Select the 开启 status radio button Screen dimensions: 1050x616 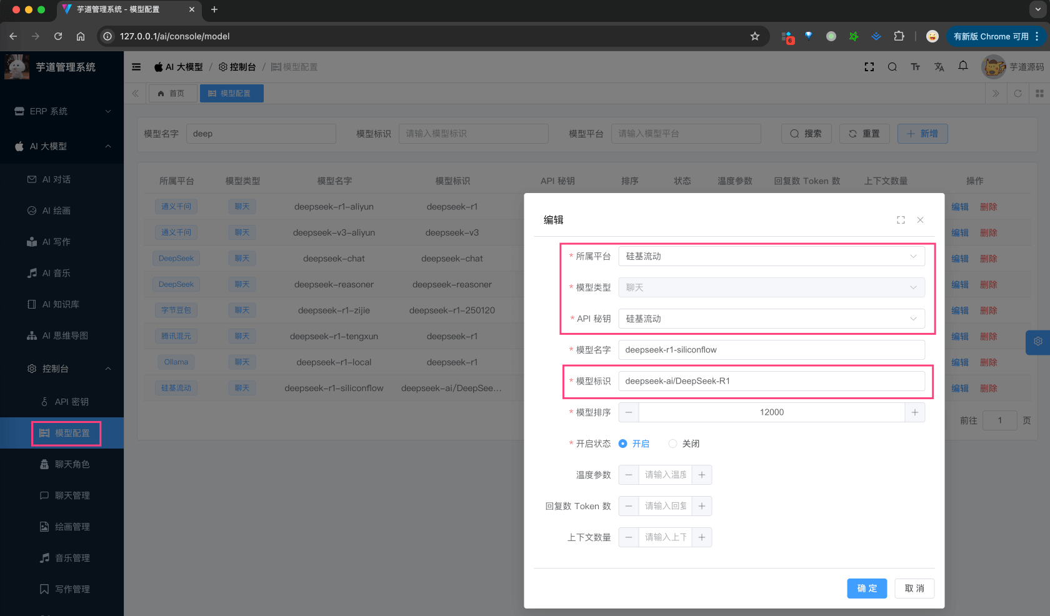(x=622, y=444)
